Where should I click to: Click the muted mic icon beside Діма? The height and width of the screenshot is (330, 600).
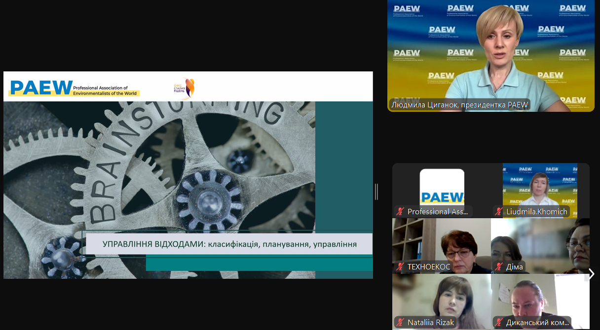point(499,267)
